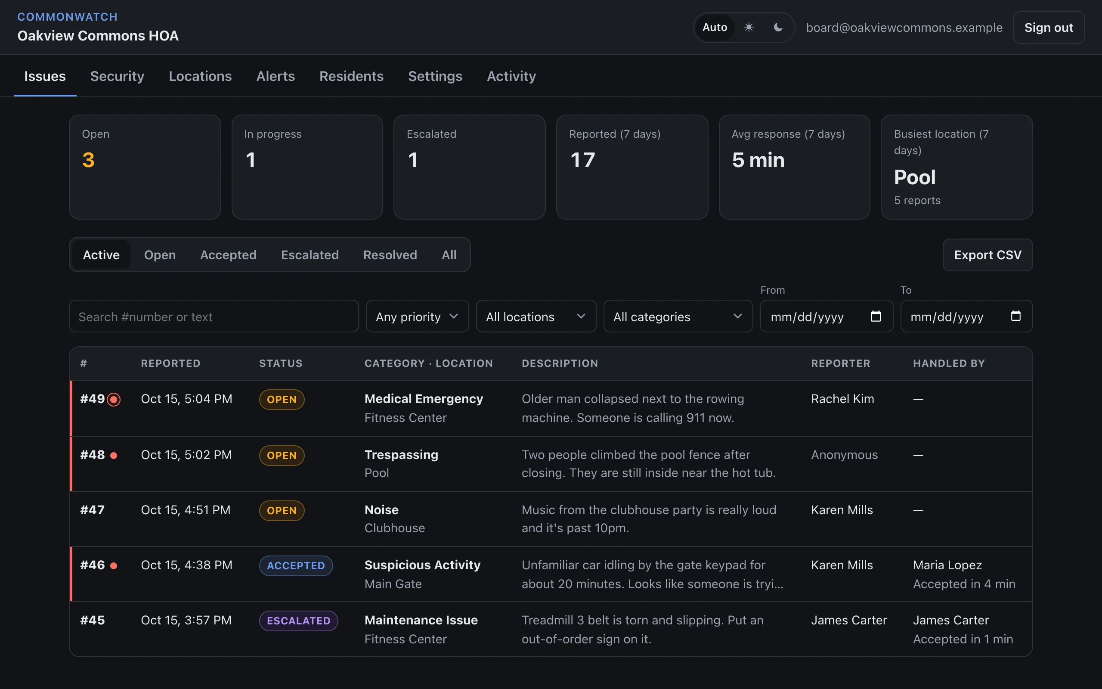Filter issues by Accepted status
1102x689 pixels.
[228, 255]
